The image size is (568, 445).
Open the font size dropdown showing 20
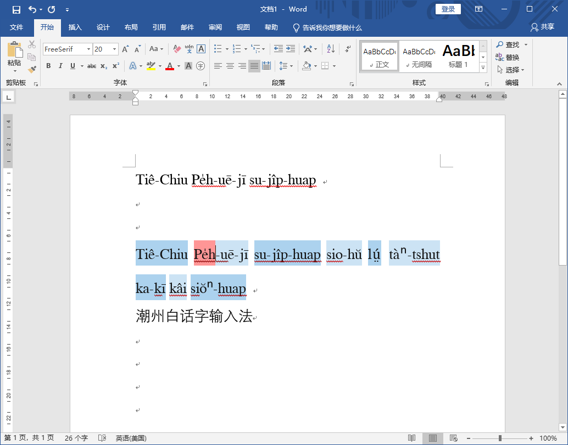(114, 49)
